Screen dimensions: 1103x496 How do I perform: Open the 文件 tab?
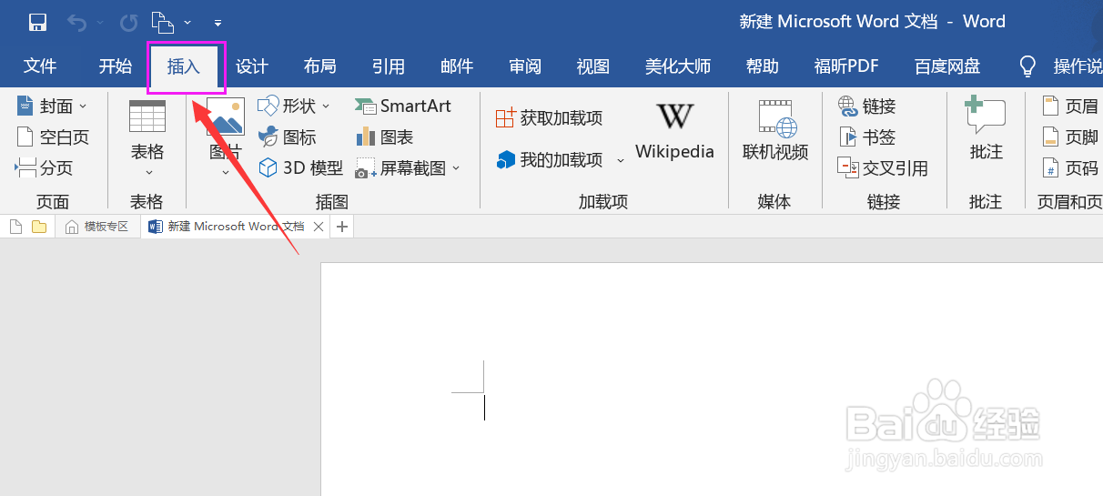pyautogui.click(x=40, y=66)
